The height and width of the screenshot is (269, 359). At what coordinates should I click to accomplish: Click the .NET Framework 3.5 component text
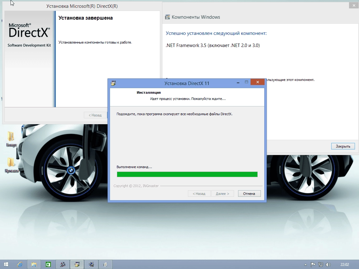point(213,45)
